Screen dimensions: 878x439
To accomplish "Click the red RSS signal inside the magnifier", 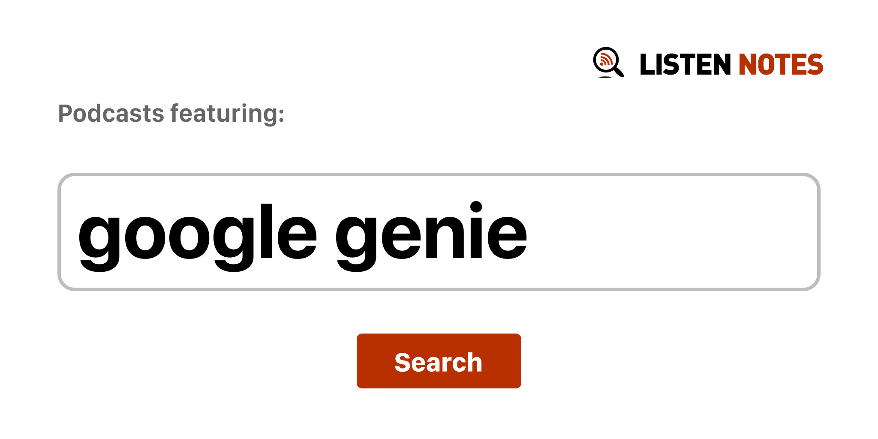I will pos(605,60).
